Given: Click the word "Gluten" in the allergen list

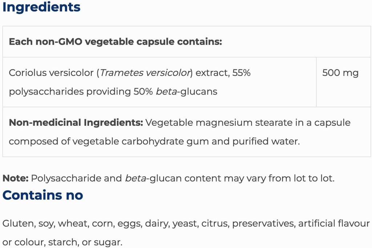Looking at the screenshot, I should [18, 223].
